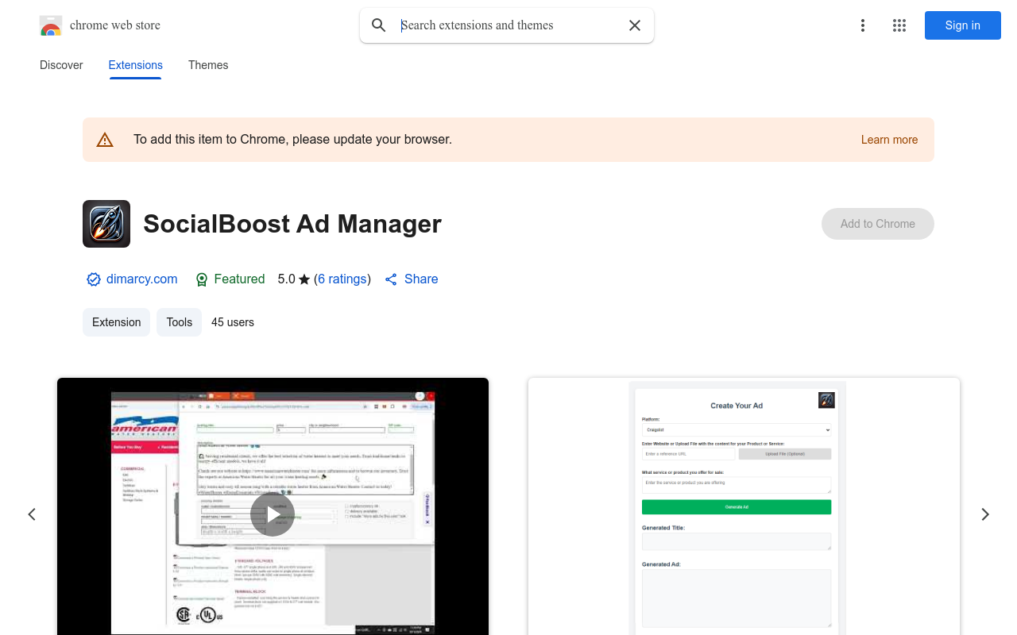1017x635 pixels.
Task: Click the verified publisher badge icon
Action: [x=94, y=279]
